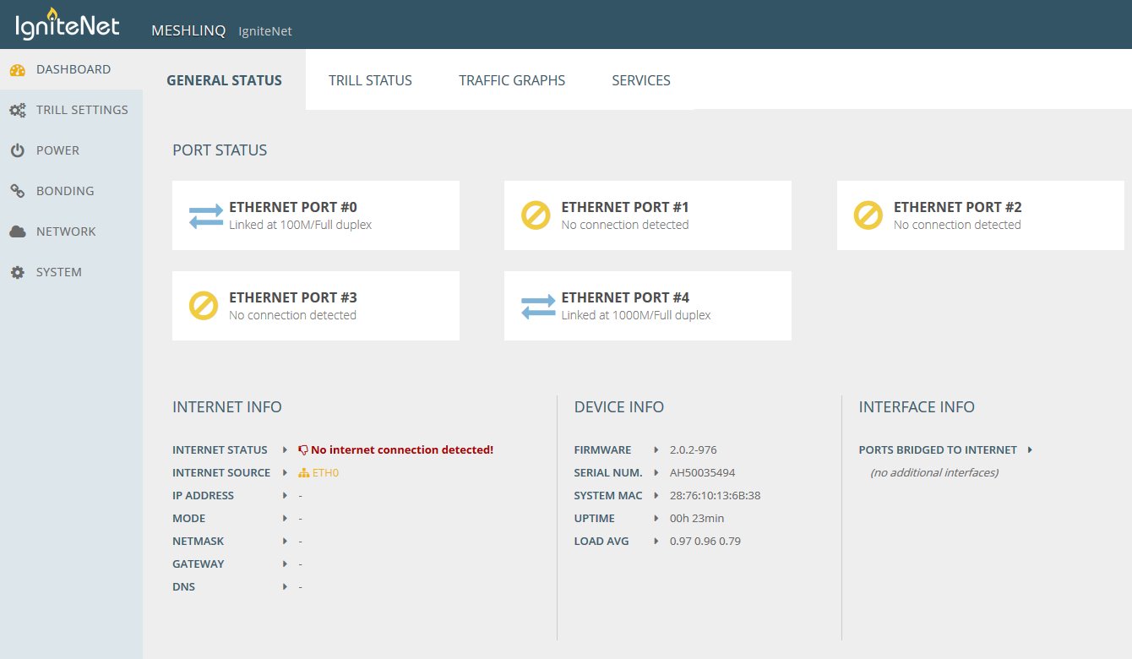Click the System gear icon

[17, 272]
